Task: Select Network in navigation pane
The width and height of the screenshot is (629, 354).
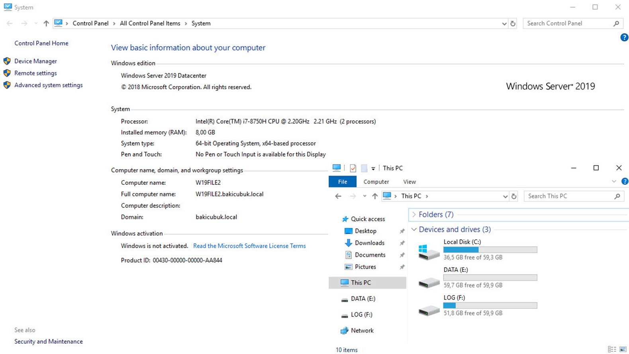Action: point(362,331)
